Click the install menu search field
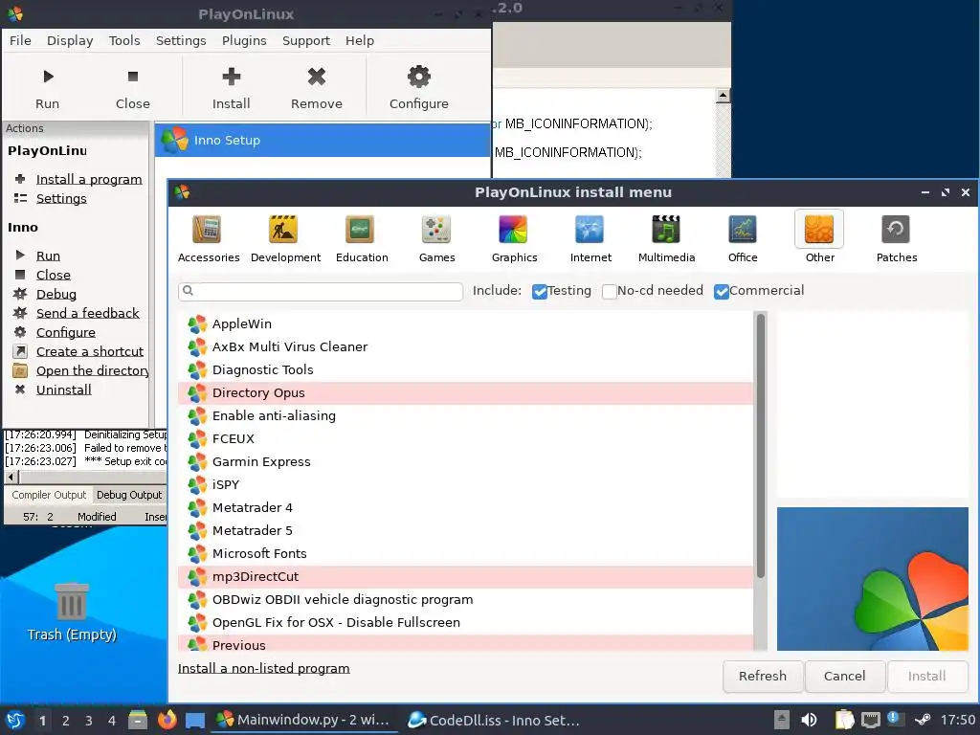This screenshot has height=735, width=980. 320,291
